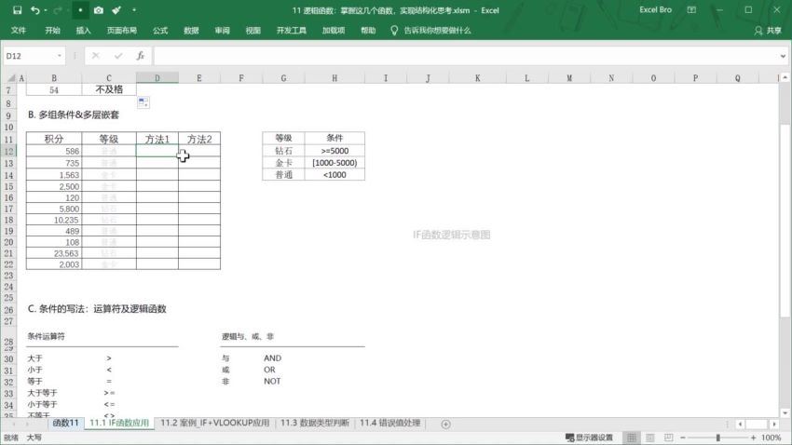Image resolution: width=792 pixels, height=445 pixels.
Task: Click the Insert Function fx icon
Action: 140,56
